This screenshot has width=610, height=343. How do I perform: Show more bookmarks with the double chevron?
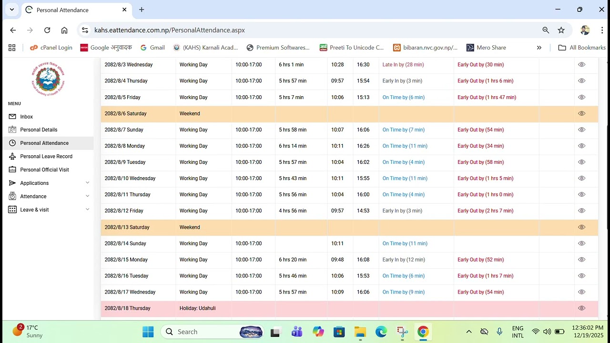tap(539, 48)
